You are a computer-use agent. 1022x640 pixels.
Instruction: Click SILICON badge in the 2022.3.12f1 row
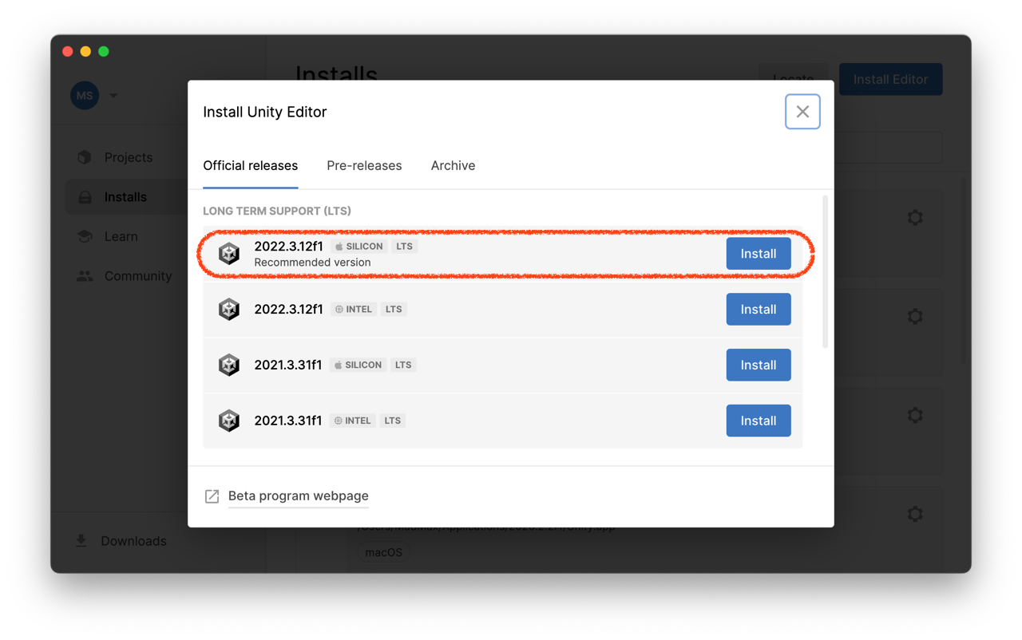358,247
